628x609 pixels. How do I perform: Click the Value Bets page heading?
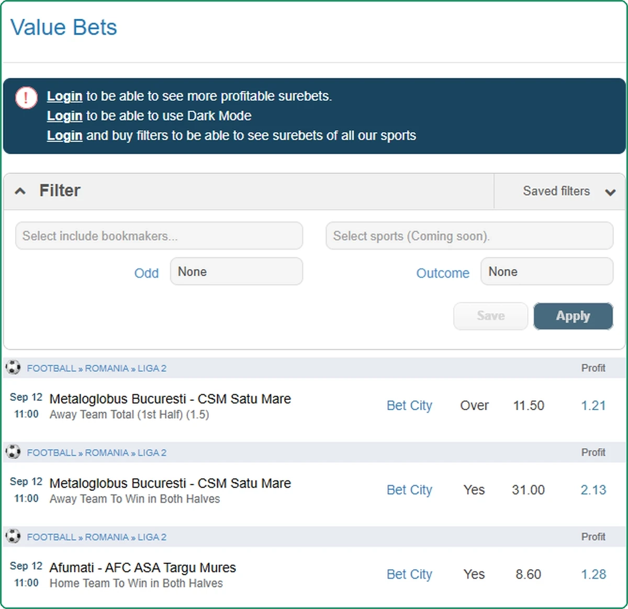pos(64,27)
